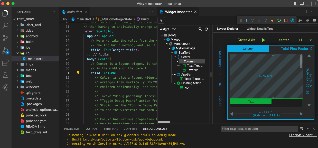Open the Extensions view
318x148 pixels.
point(5,63)
